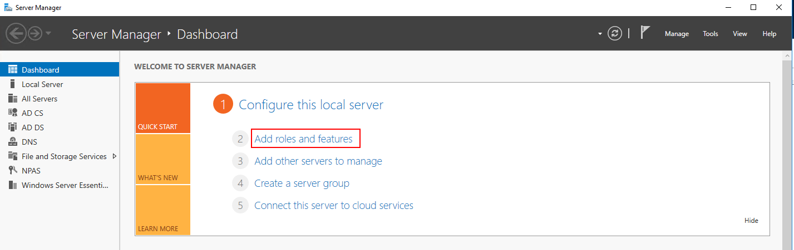Screen dimensions: 794x250
Task: Click WELCOME TO SERVER MANAGER heading
Action: tap(195, 67)
